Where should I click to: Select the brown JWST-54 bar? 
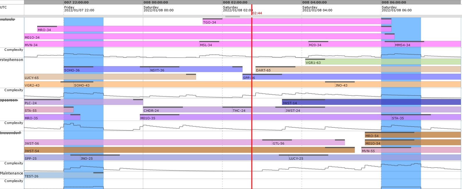coord(189,150)
